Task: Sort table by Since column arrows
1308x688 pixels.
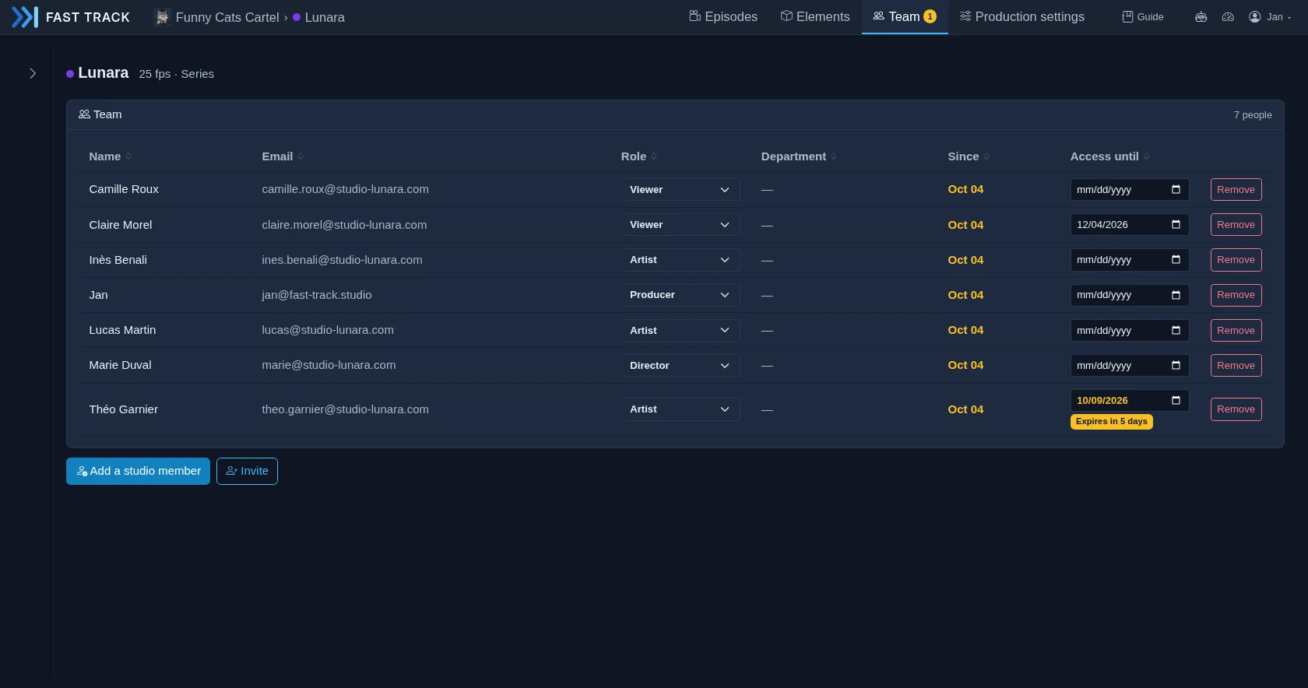Action: tap(986, 156)
